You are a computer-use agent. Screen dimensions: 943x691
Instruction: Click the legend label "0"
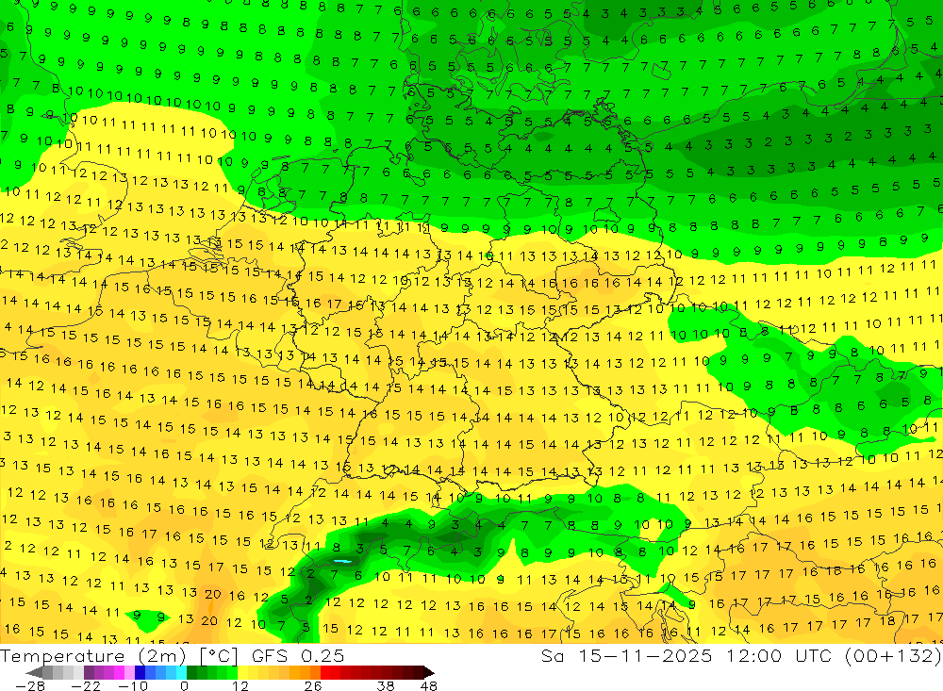coord(185,686)
